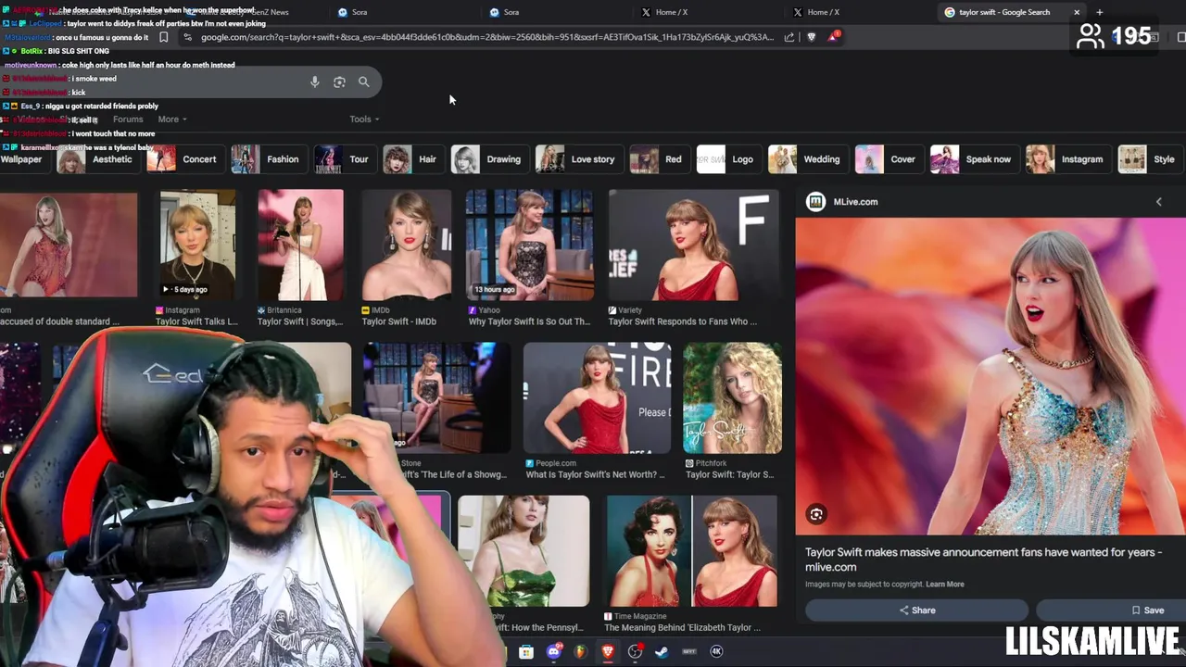Screen dimensions: 1186x667
Task: Open the Pitchfork Taylor Swift album image
Action: pyautogui.click(x=732, y=398)
